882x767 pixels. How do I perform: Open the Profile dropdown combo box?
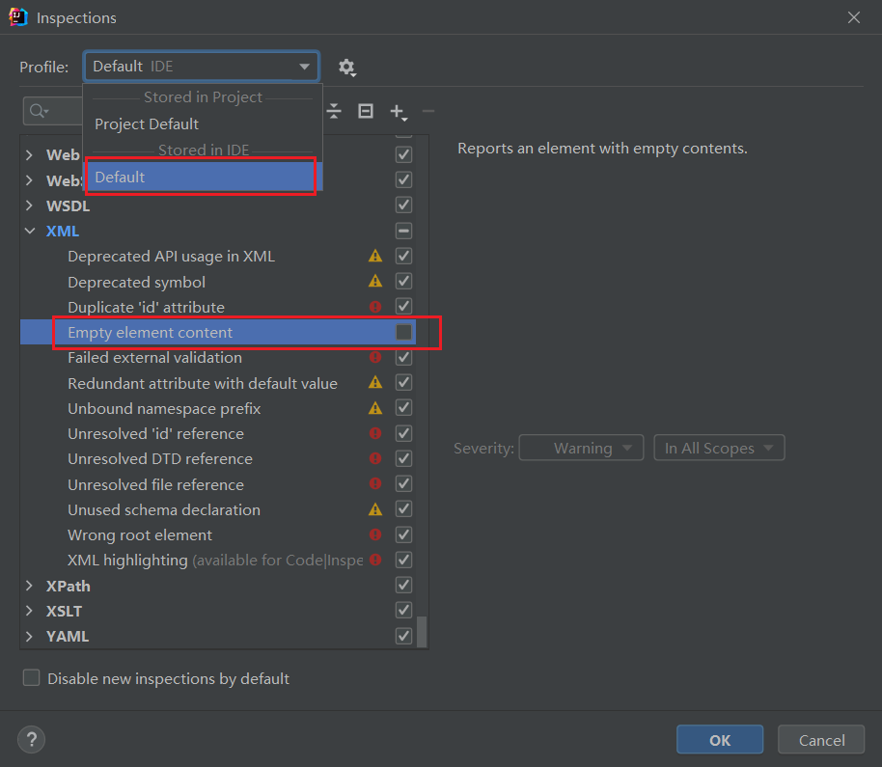[202, 67]
